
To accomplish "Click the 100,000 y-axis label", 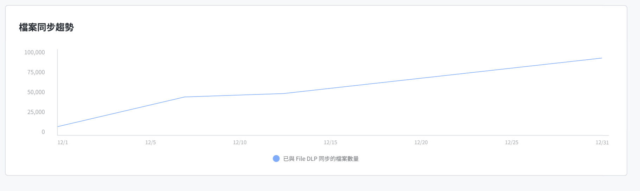I will coord(34,52).
